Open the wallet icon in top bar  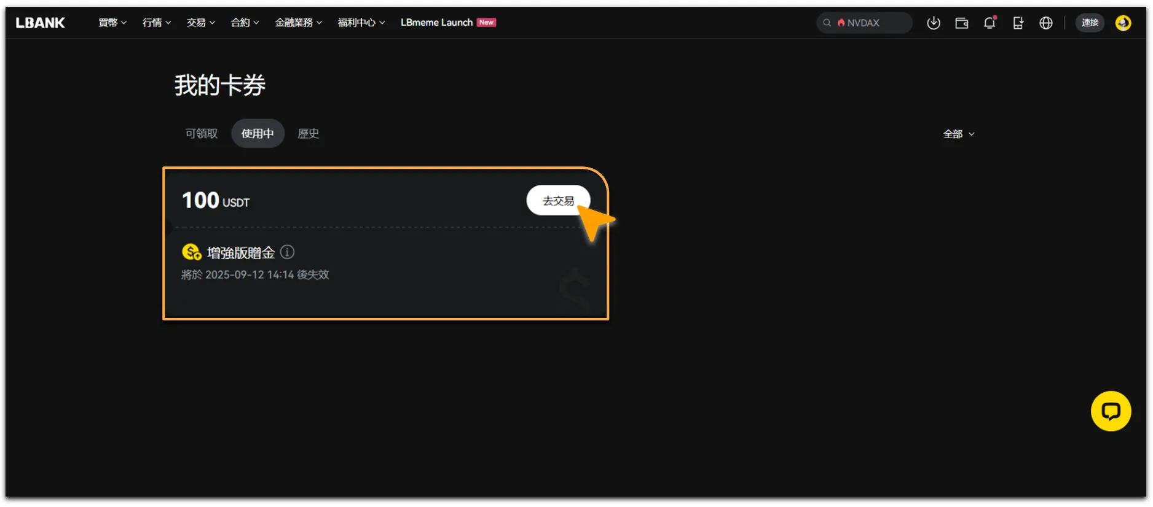coord(962,23)
